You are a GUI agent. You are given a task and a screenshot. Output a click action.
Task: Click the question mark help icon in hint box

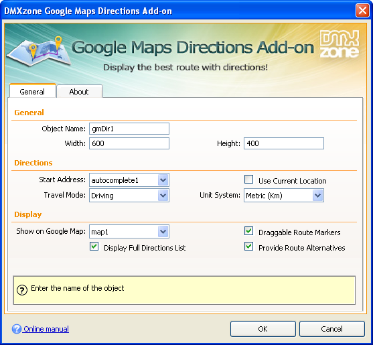(22, 290)
